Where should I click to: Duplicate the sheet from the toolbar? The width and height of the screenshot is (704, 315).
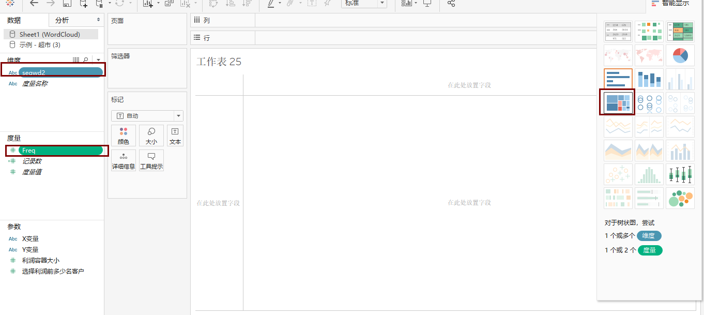[x=169, y=3]
